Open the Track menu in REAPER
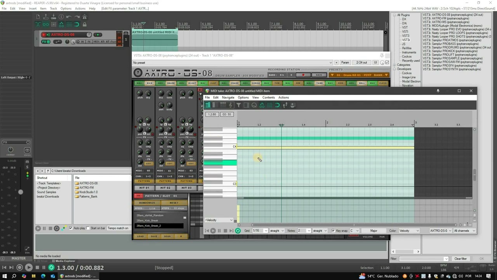Screen dimensions: 497x280 tap(54, 9)
